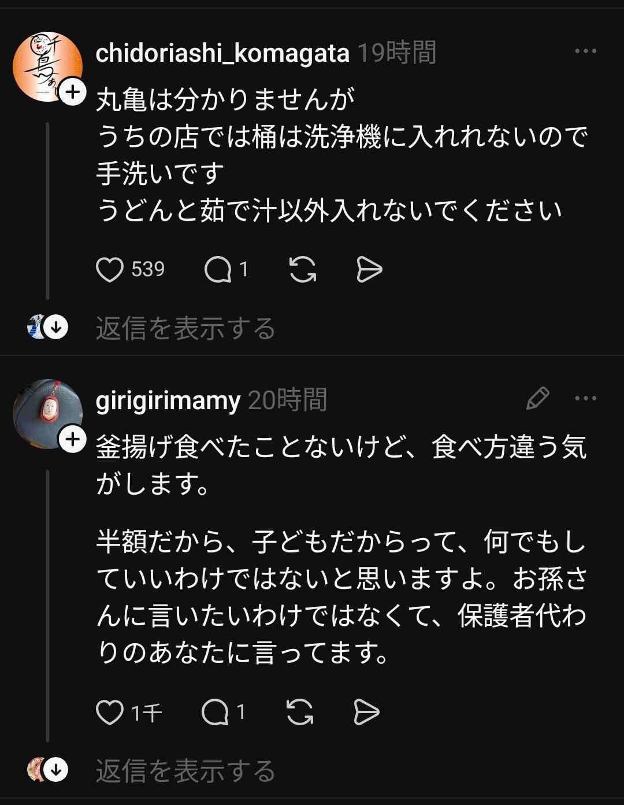Repost the chidoriashi_komagata post
The height and width of the screenshot is (805, 624).
point(302,270)
